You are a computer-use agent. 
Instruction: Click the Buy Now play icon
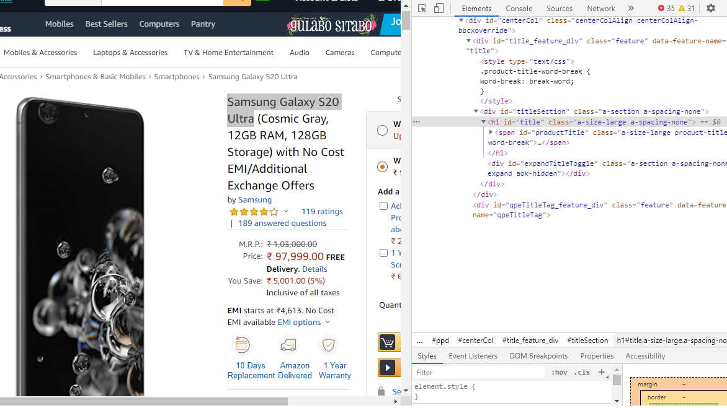click(x=388, y=368)
